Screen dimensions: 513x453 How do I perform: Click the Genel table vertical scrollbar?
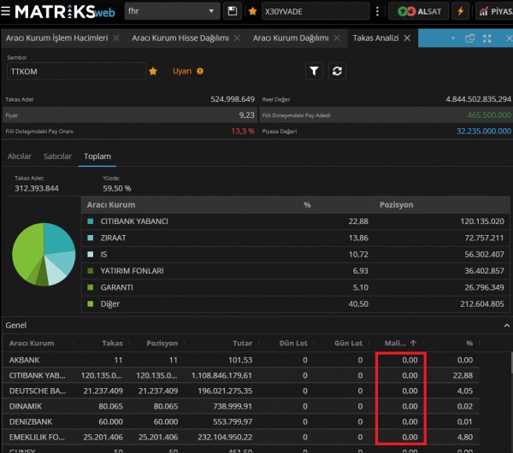coord(511,362)
